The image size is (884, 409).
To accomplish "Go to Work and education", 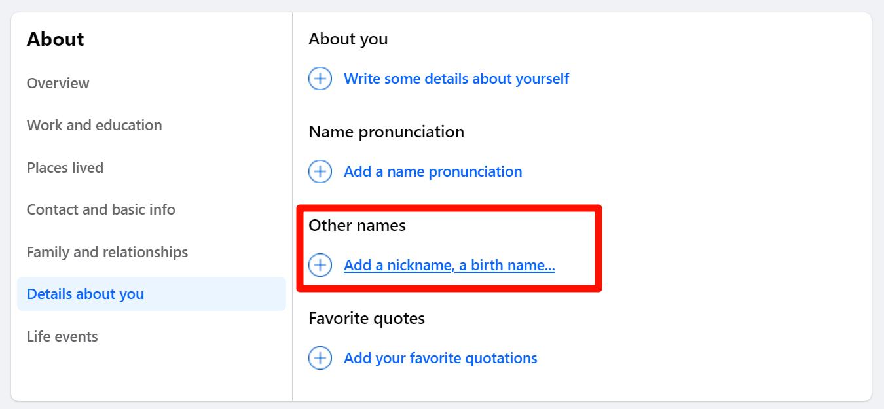I will [x=94, y=125].
